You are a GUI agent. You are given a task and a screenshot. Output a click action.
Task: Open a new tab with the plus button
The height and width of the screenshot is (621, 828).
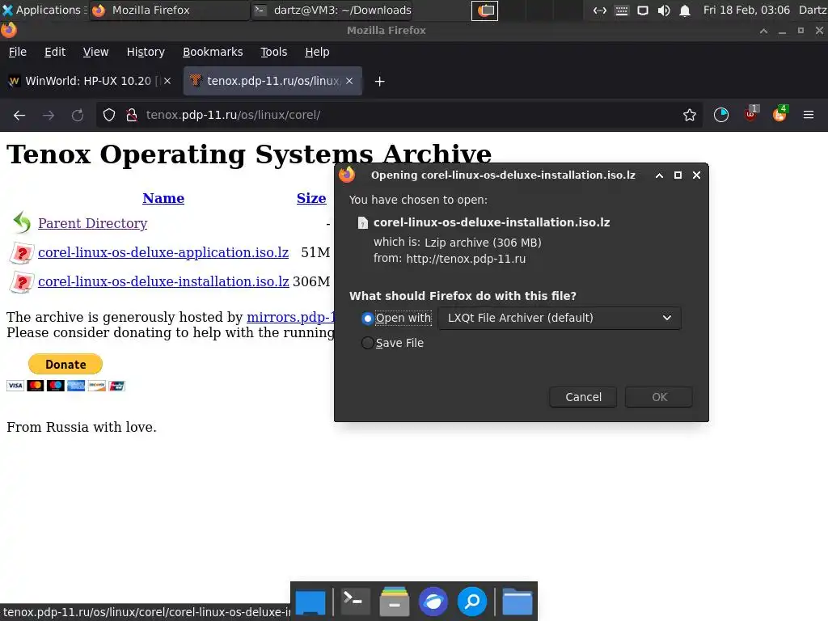pos(380,82)
